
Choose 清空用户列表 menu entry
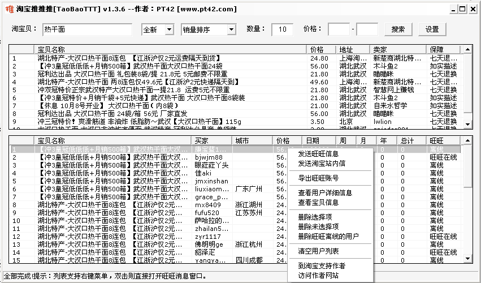(x=318, y=251)
